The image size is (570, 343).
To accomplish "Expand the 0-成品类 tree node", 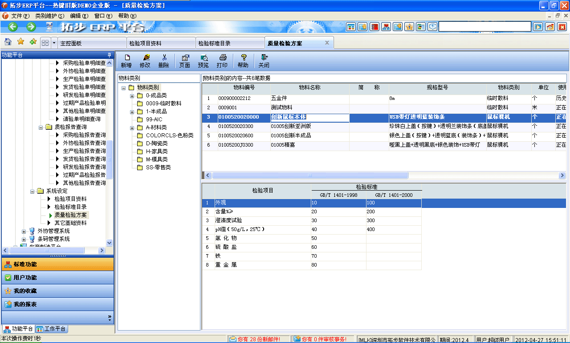I will (x=131, y=96).
